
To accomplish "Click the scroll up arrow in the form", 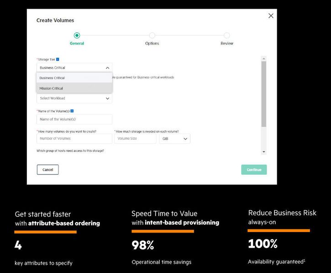I will coord(263,58).
